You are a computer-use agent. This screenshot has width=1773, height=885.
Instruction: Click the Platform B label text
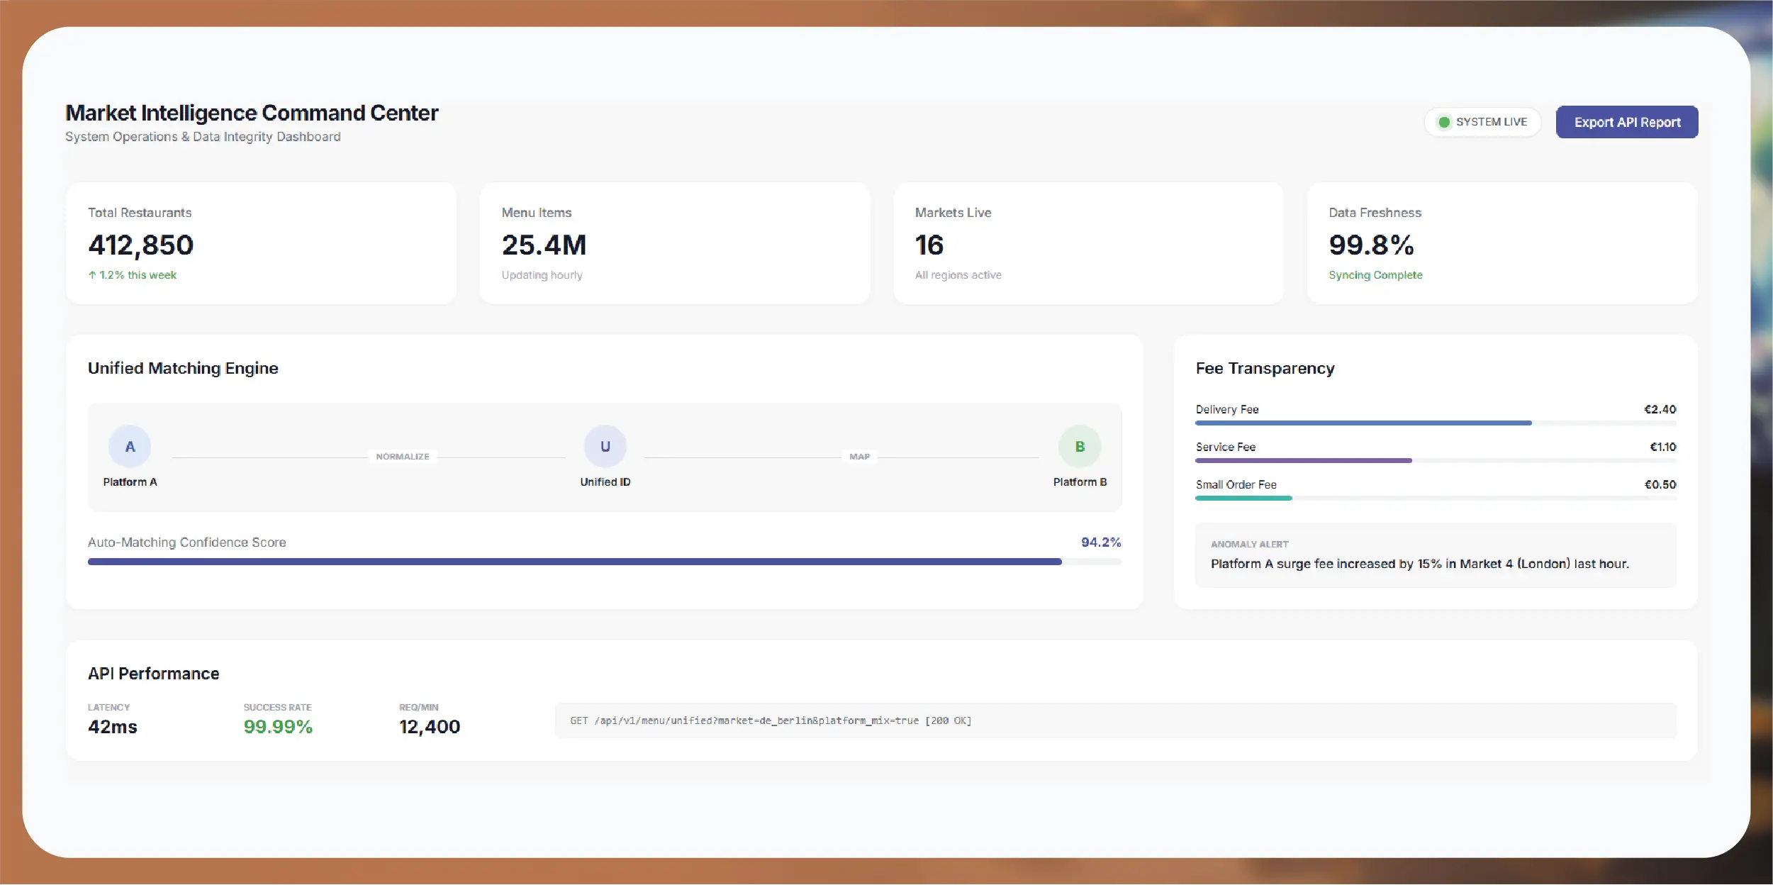pyautogui.click(x=1080, y=482)
